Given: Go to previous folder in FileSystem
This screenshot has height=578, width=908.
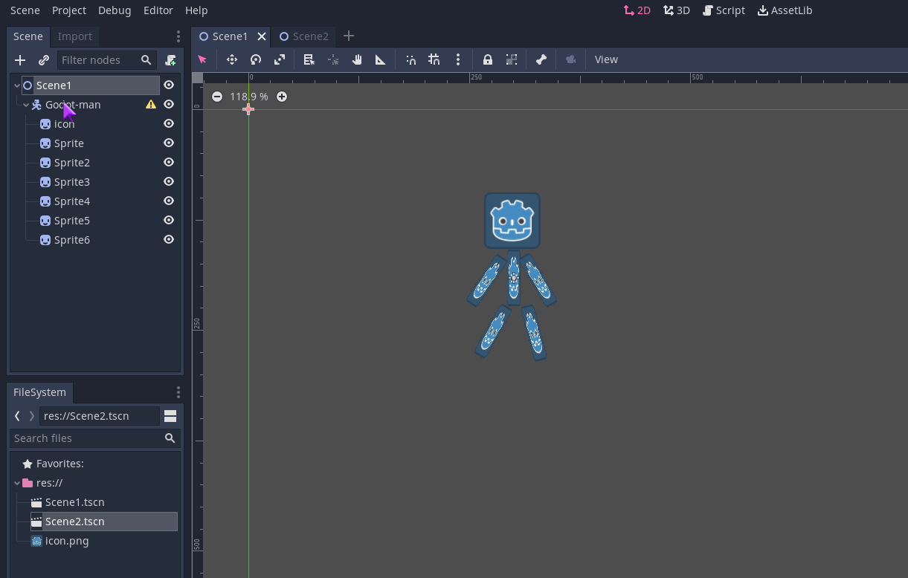Looking at the screenshot, I should (17, 416).
